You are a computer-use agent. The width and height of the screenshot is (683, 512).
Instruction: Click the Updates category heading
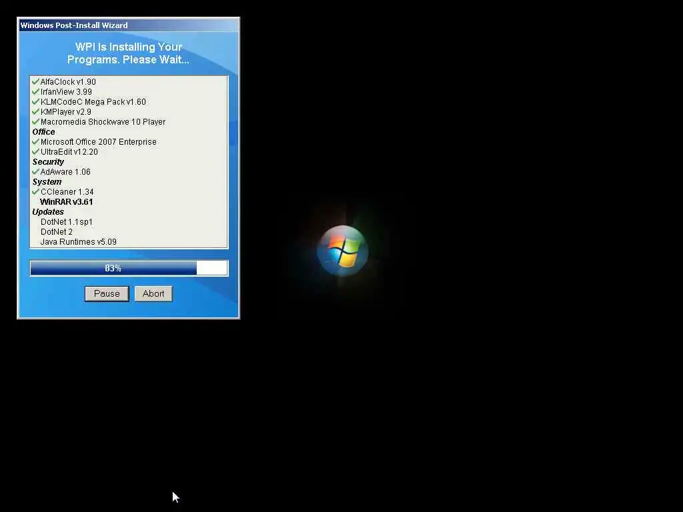tap(48, 212)
